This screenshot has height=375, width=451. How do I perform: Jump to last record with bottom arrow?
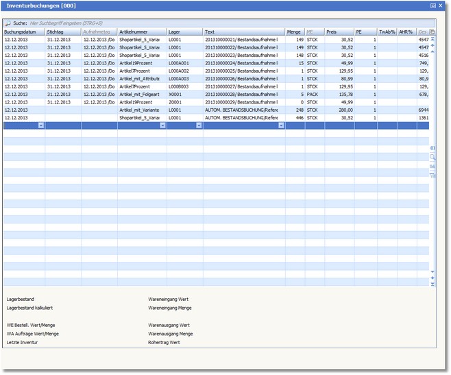coord(432,285)
